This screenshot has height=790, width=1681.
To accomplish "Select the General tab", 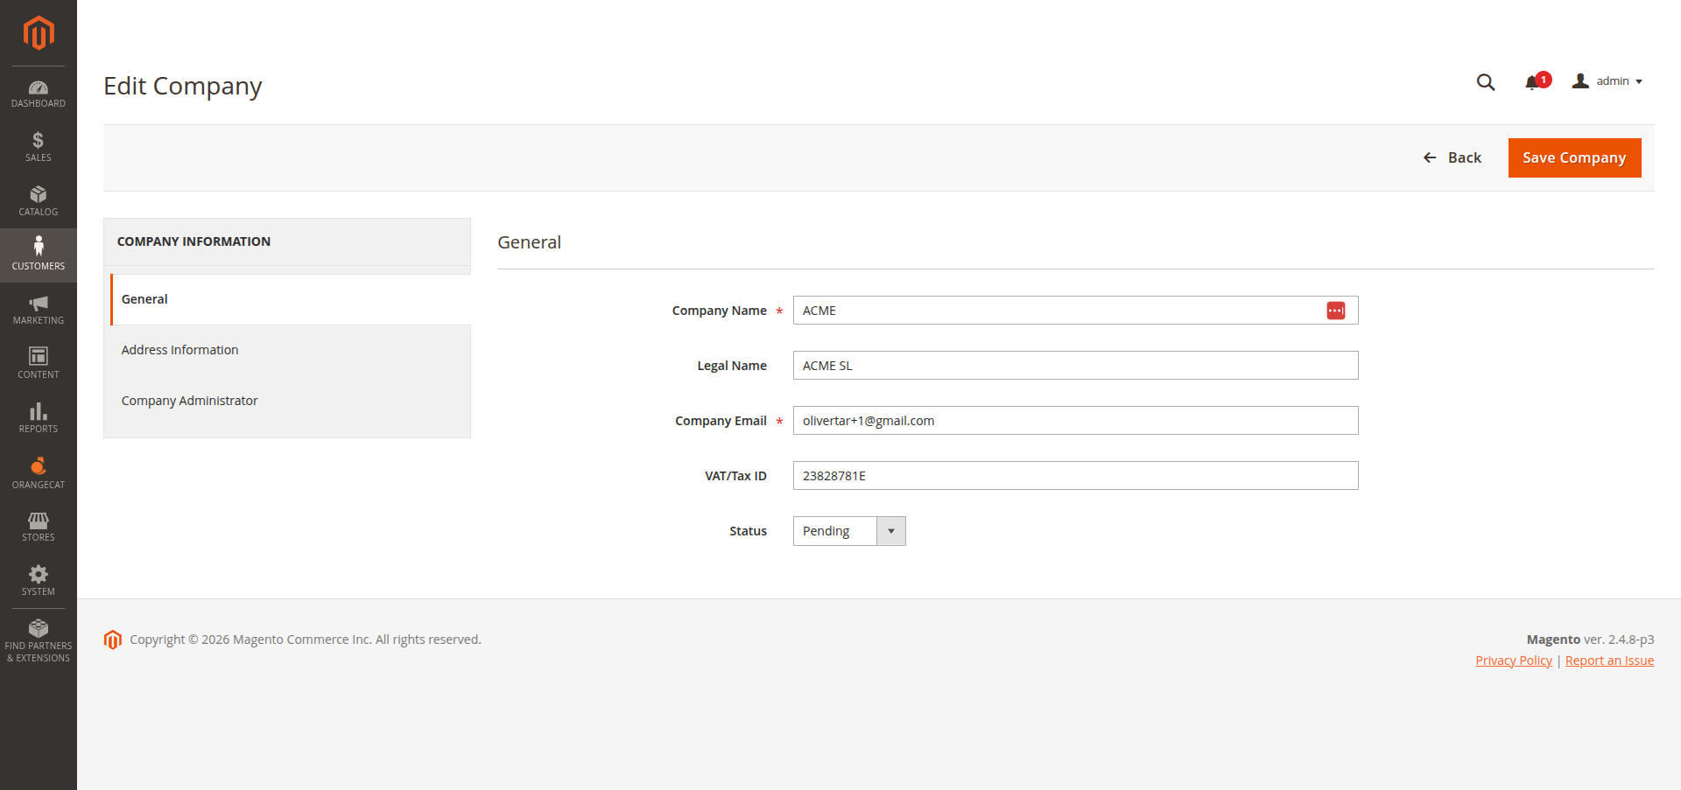I will [x=144, y=299].
